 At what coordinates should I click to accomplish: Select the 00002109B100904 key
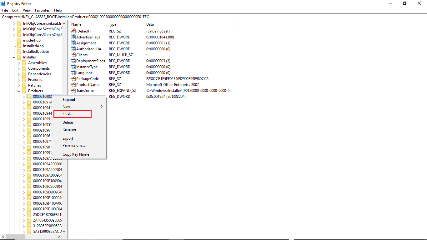[x=47, y=181]
